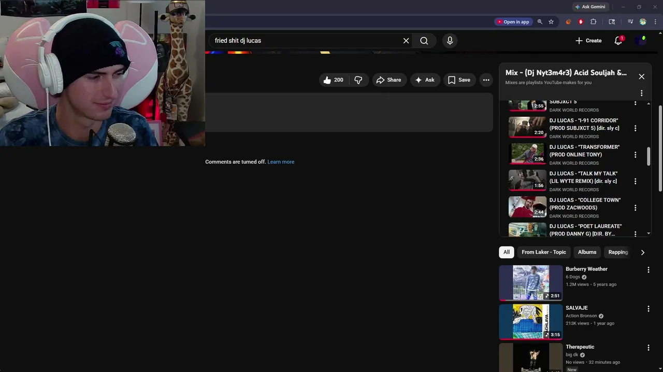
Task: Open Mix - (Dj Nyt3m4r3) Acid Souljah title
Action: click(x=566, y=73)
